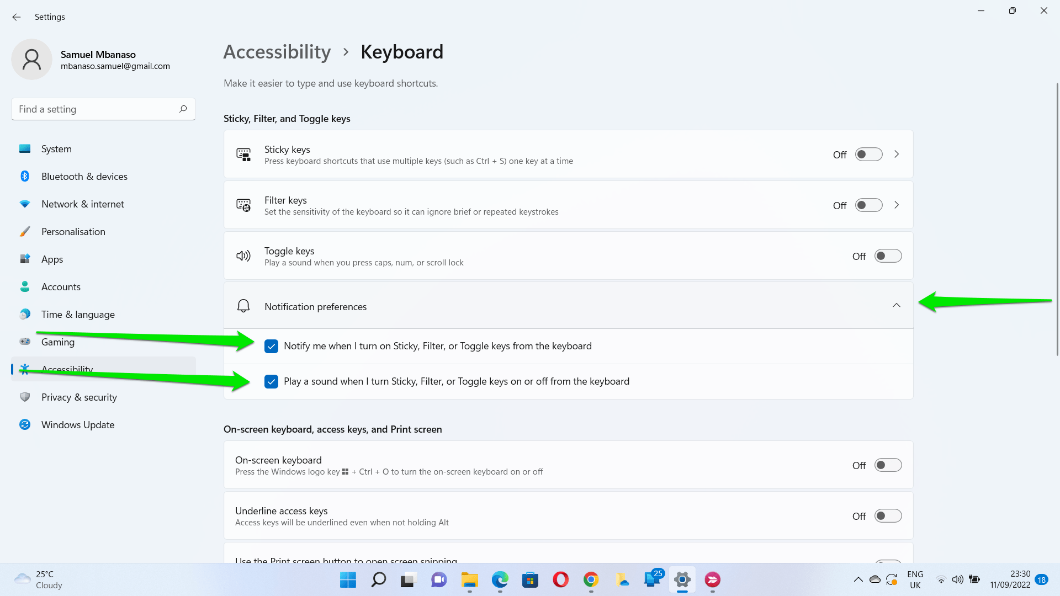Enable the Toggle keys switch

[x=888, y=256]
